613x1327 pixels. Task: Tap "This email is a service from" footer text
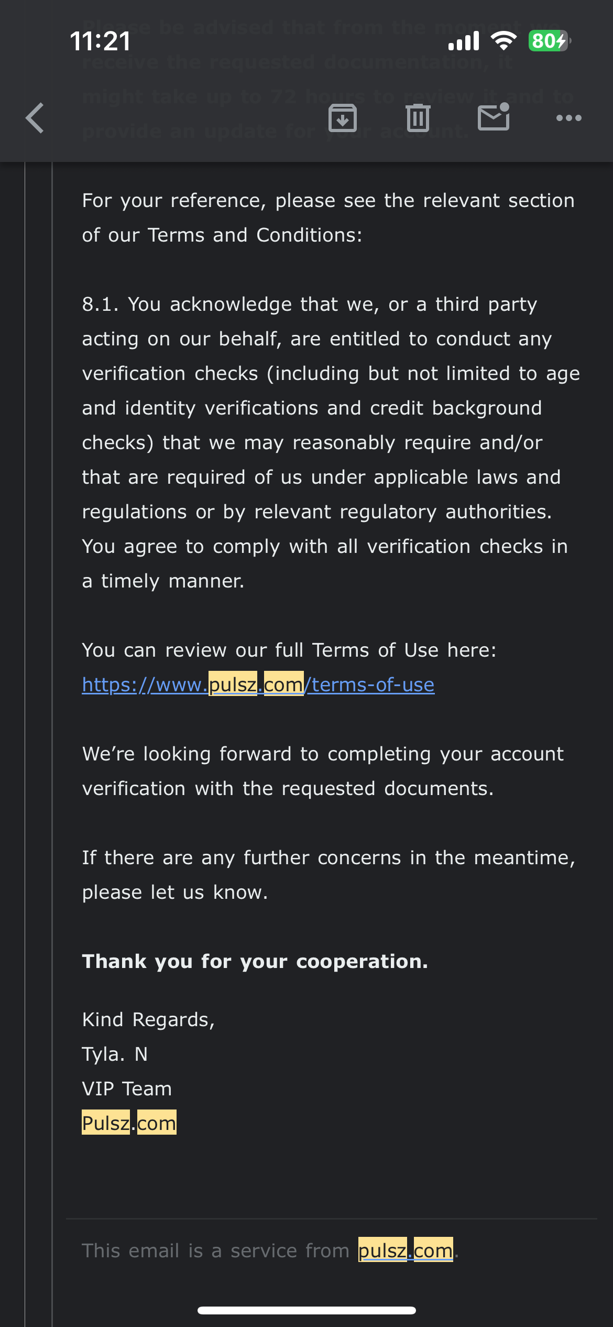pos(215,1250)
